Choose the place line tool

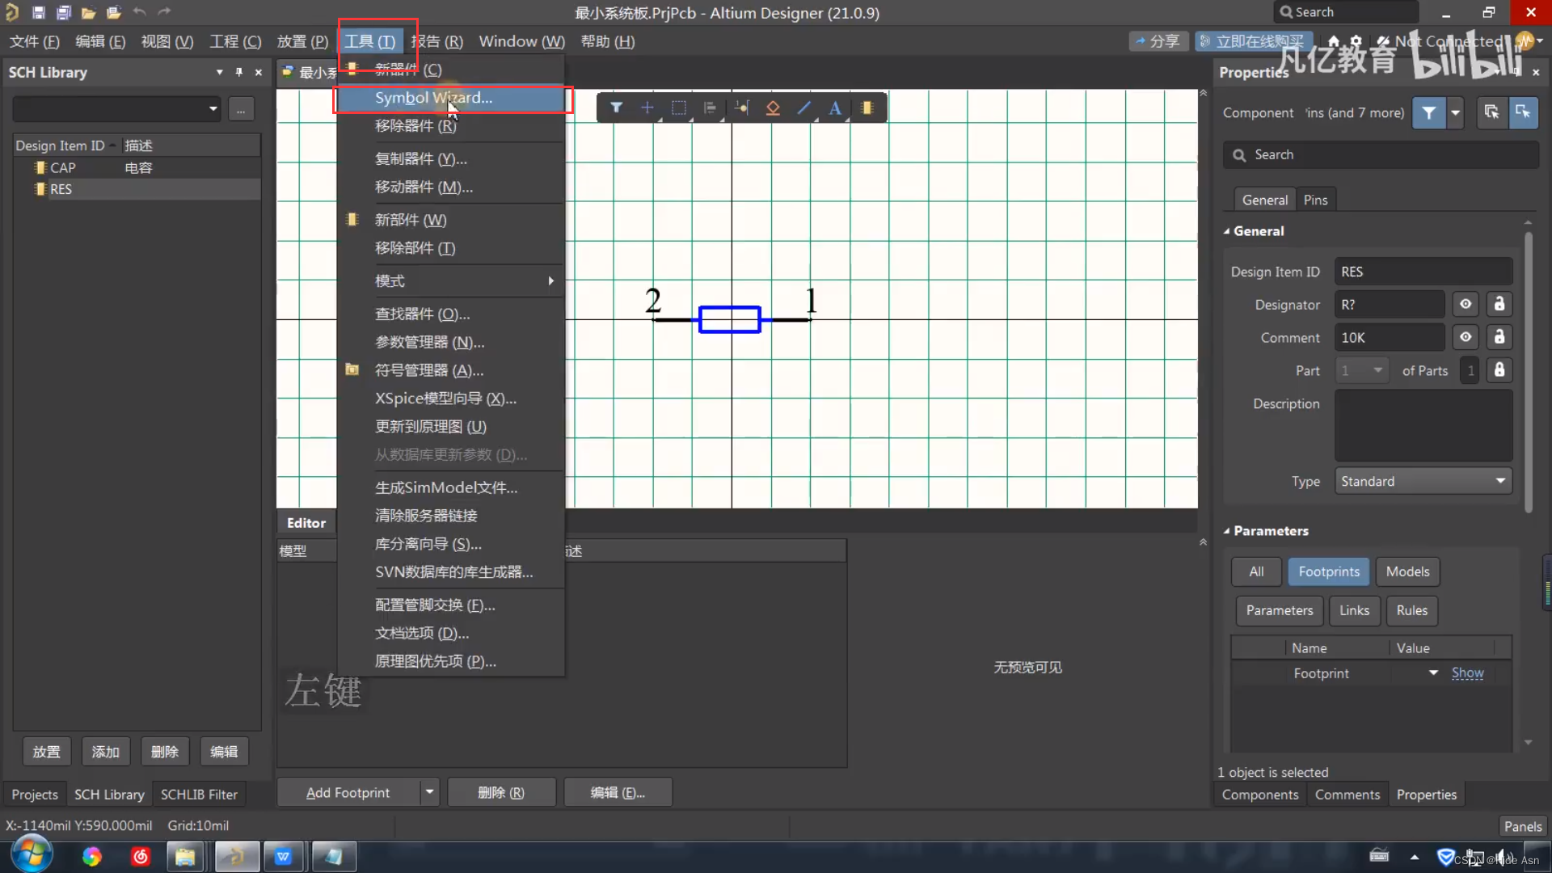tap(804, 108)
